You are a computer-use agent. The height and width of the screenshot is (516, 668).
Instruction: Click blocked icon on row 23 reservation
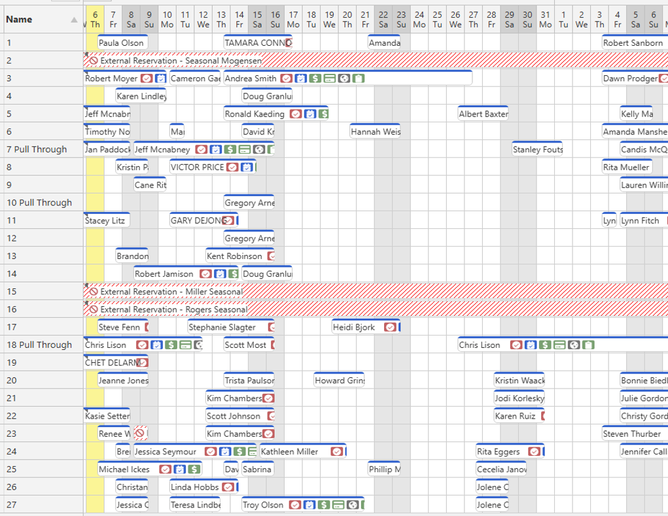click(x=140, y=434)
